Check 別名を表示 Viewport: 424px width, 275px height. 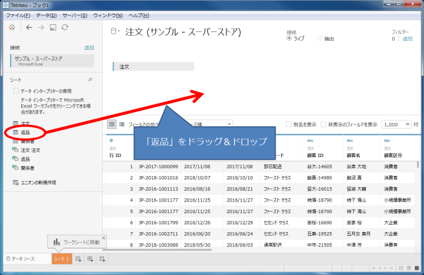pyautogui.click(x=288, y=124)
